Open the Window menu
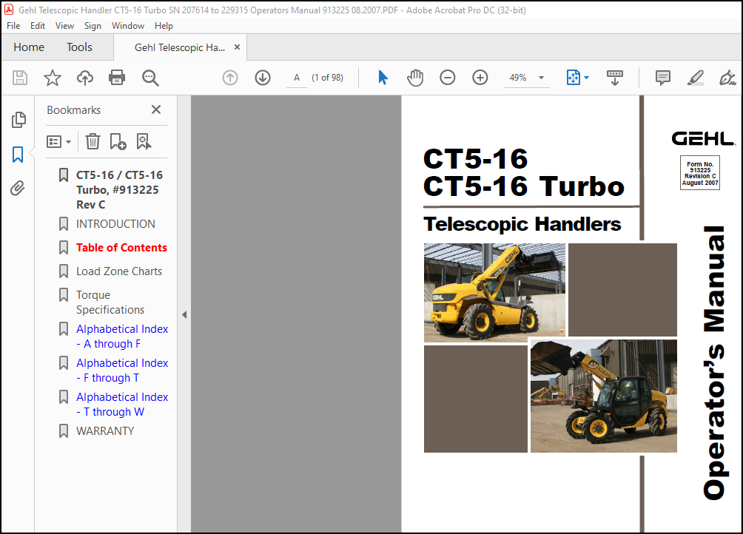This screenshot has width=743, height=534. pyautogui.click(x=128, y=26)
